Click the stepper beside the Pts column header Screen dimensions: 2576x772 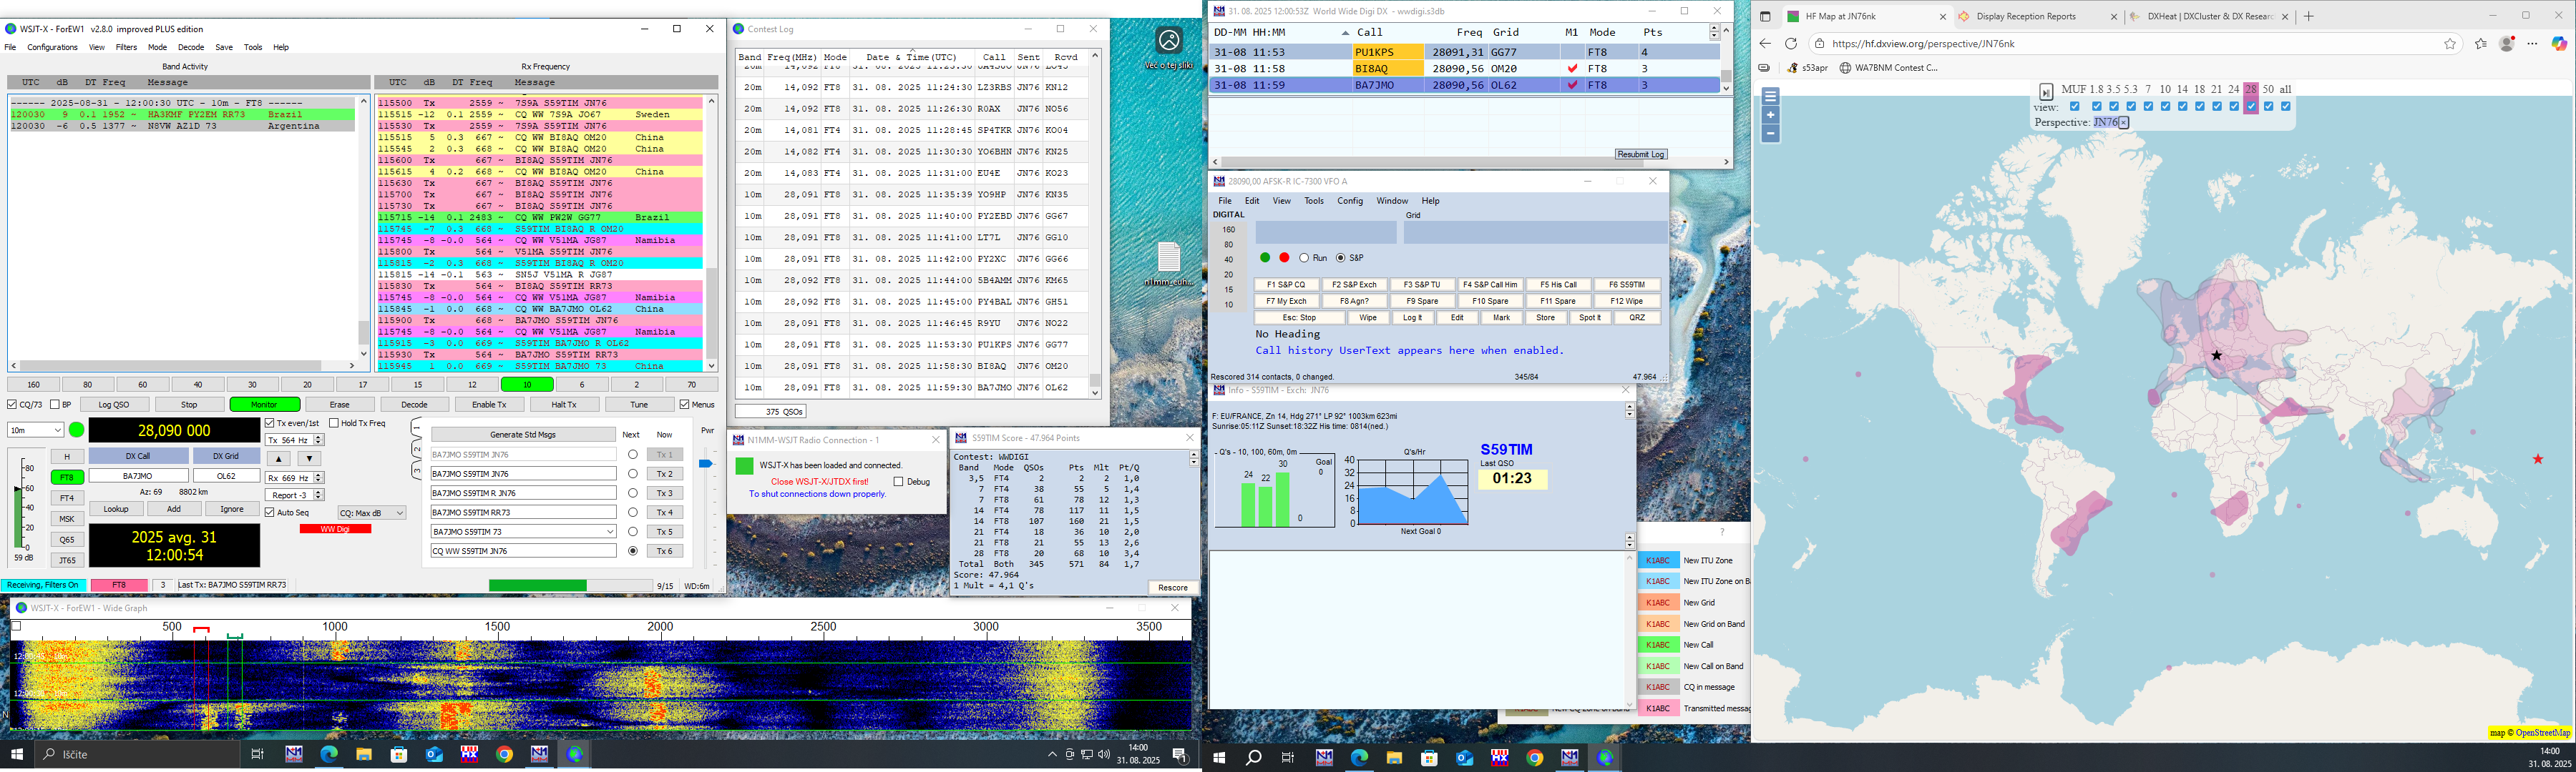1714,33
